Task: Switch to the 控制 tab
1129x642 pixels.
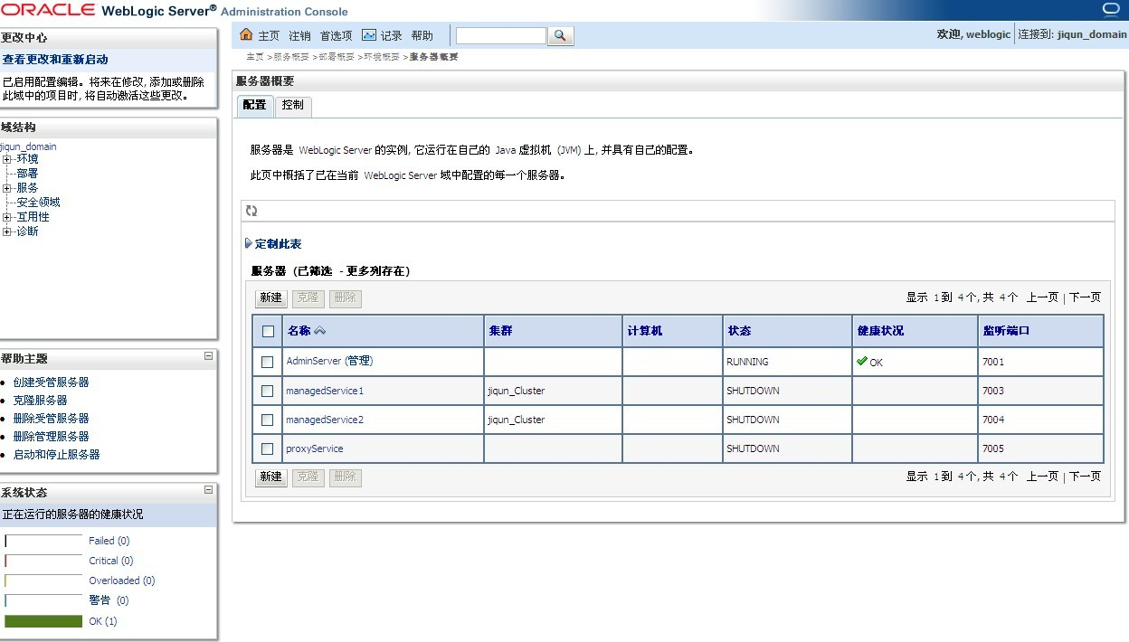Action: point(293,106)
